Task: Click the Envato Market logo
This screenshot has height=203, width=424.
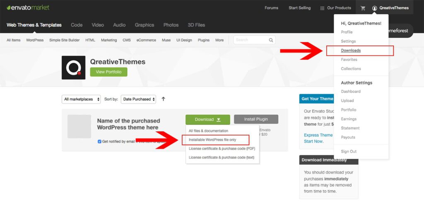Action: [28, 7]
